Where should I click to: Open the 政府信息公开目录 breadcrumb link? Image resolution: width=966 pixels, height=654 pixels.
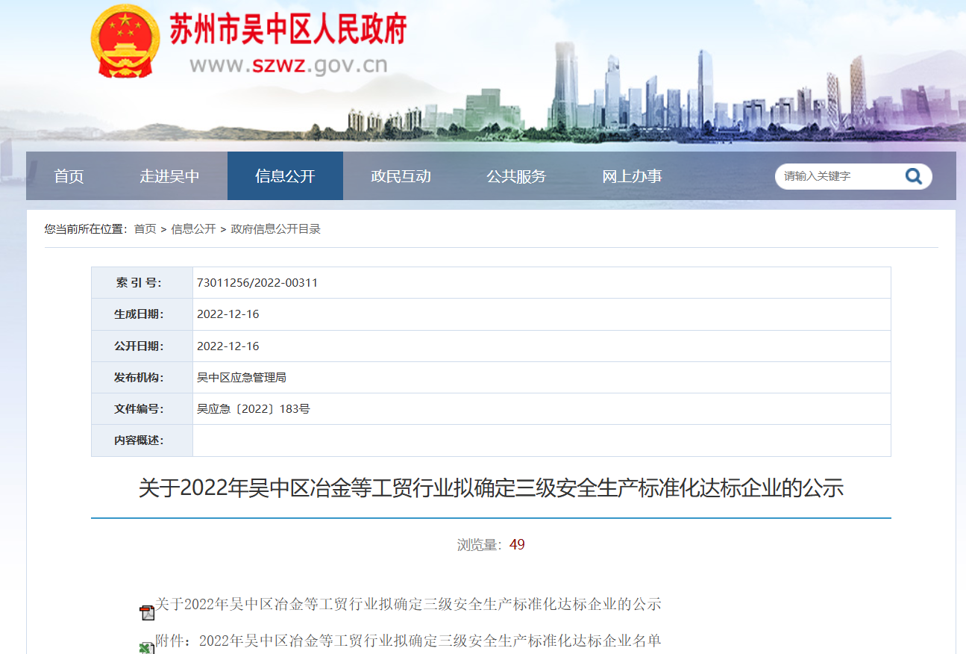pyautogui.click(x=275, y=229)
